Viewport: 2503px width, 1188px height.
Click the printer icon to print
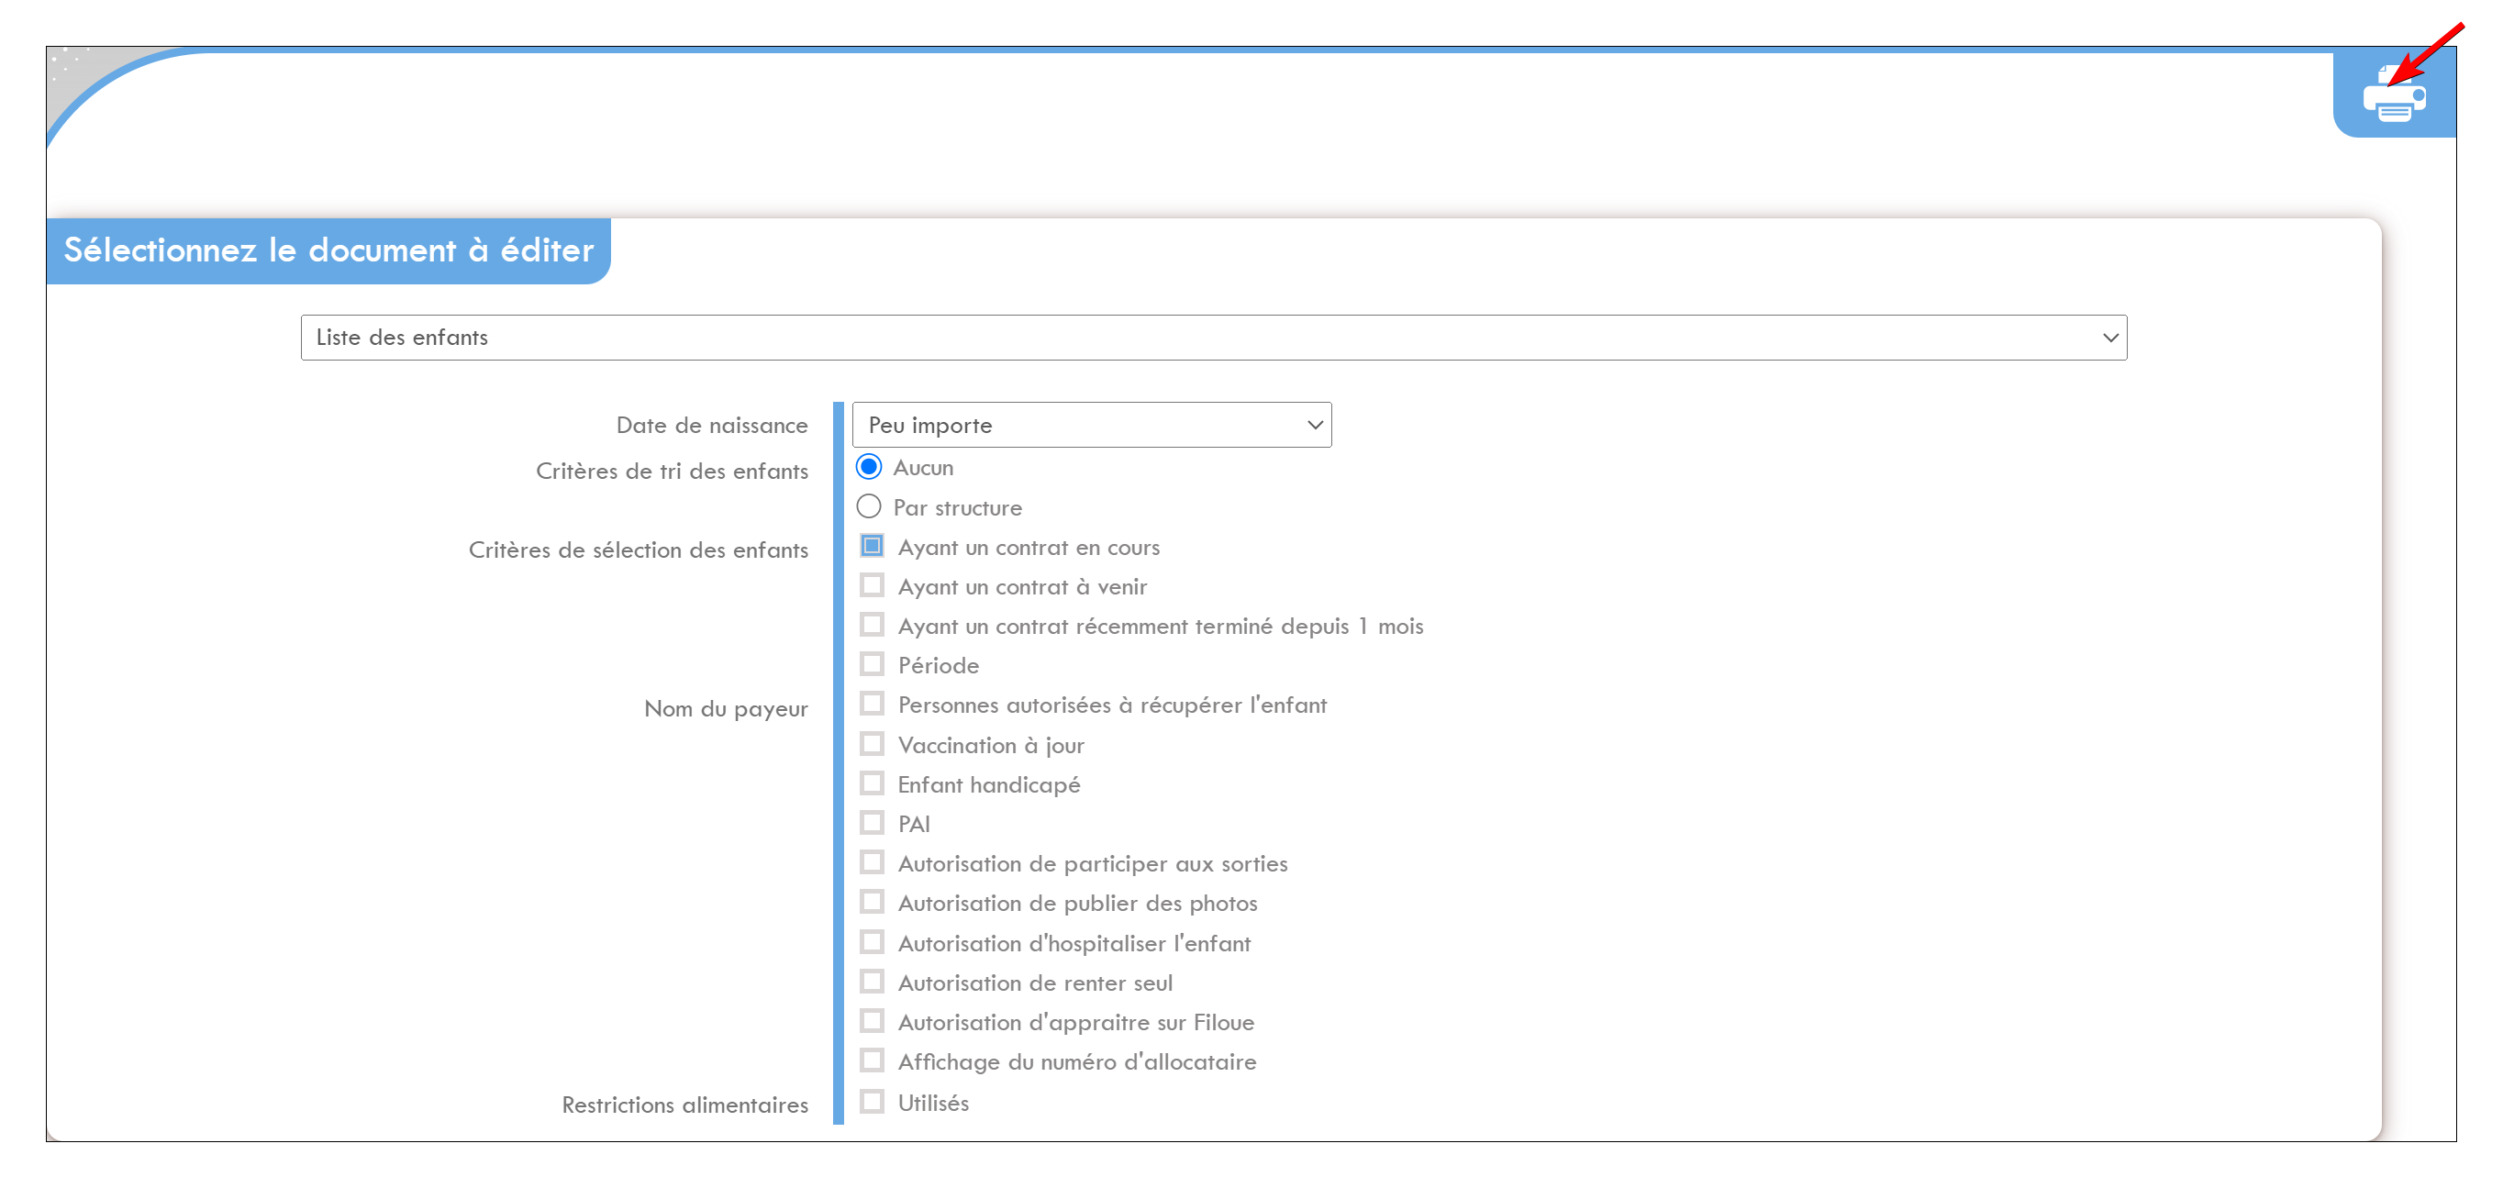pyautogui.click(x=2393, y=94)
